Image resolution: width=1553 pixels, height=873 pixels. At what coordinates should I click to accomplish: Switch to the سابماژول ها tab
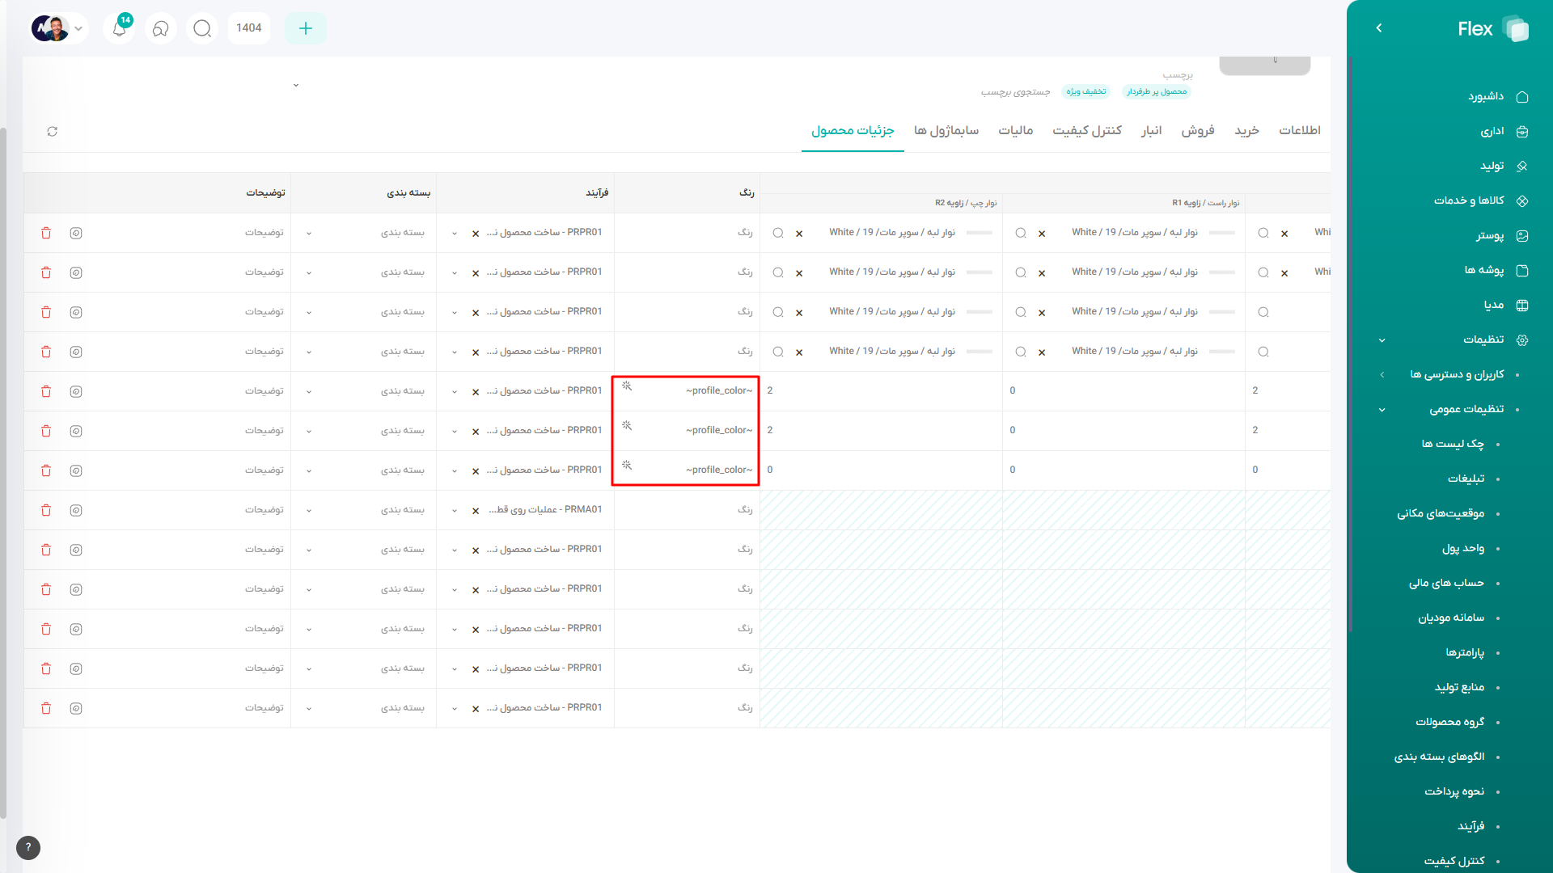pyautogui.click(x=946, y=130)
